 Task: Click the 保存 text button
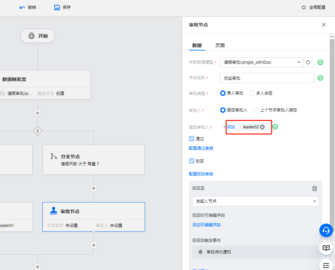pos(67,7)
